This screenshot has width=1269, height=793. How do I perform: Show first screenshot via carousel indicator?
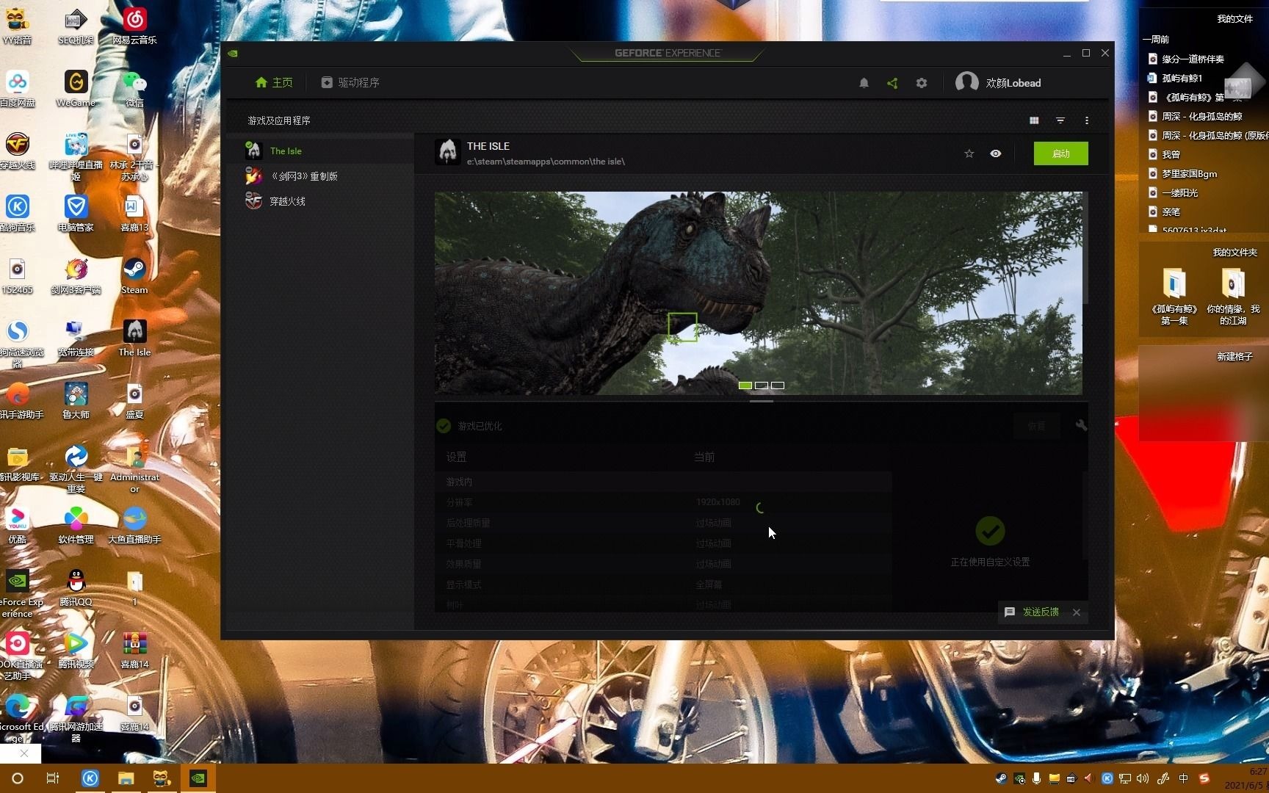coord(745,385)
